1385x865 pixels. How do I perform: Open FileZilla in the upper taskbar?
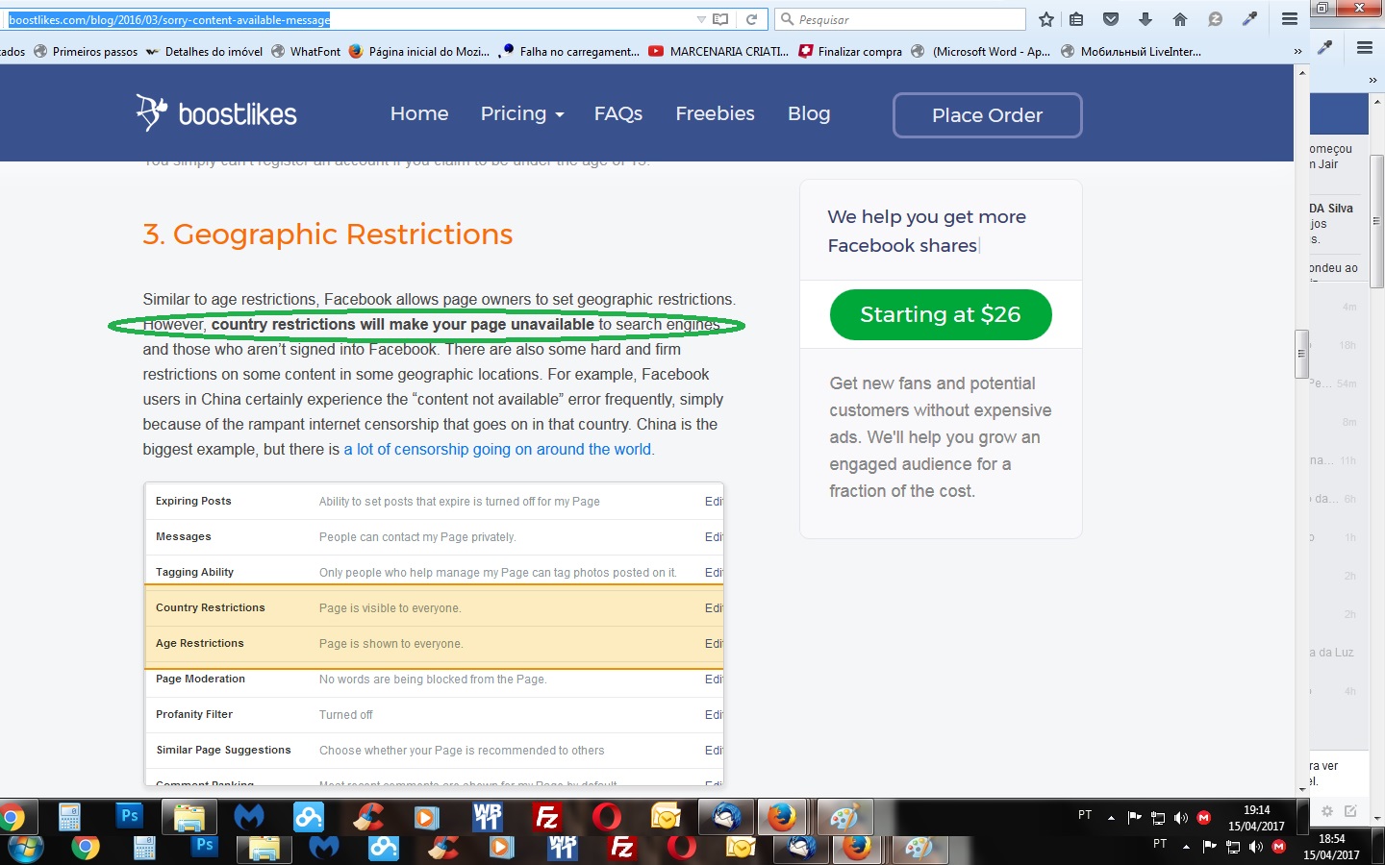(x=547, y=818)
